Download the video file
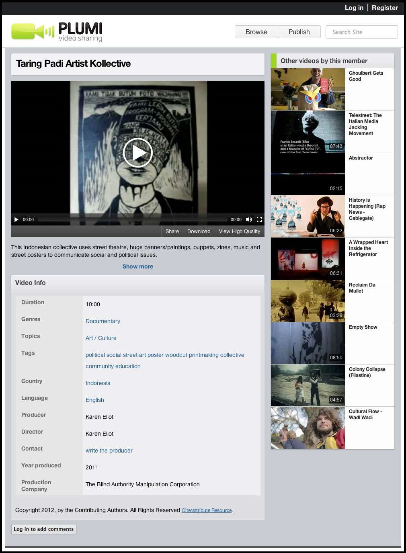Viewport: 406px width, 553px height. [199, 231]
